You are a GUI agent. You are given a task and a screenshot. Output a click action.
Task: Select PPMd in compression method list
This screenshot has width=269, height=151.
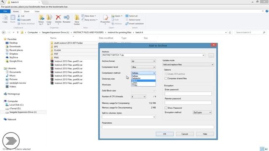click(143, 85)
